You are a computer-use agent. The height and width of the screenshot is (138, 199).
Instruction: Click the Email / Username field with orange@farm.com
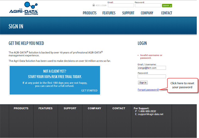[x=152, y=68]
